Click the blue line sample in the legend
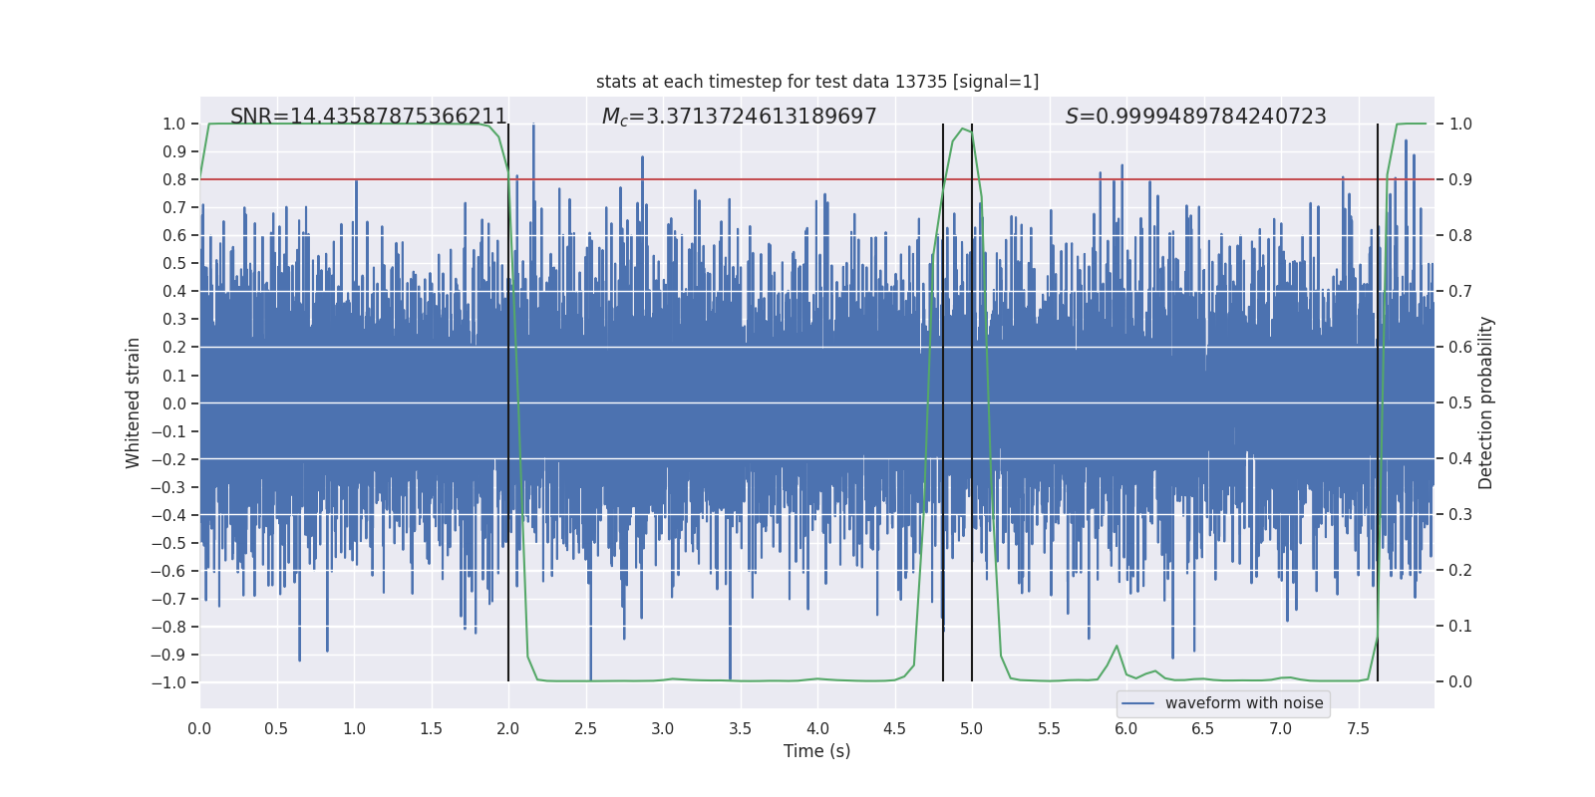1595x797 pixels. (1138, 703)
